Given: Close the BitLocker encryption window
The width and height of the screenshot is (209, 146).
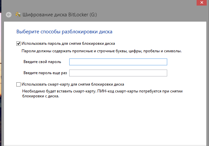Looking at the screenshot, I should (202, 3).
